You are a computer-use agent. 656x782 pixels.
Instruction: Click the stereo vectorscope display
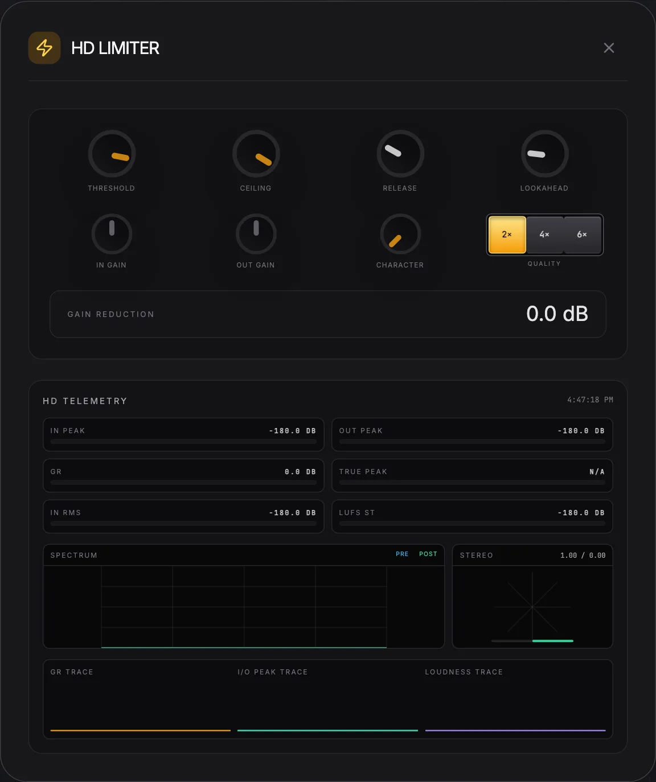532,607
